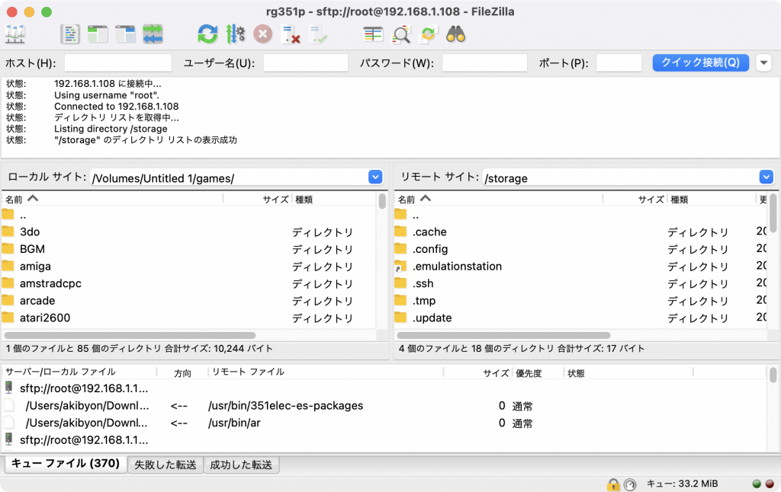This screenshot has width=781, height=492.
Task: Select local folder arcade
Action: pyautogui.click(x=189, y=301)
